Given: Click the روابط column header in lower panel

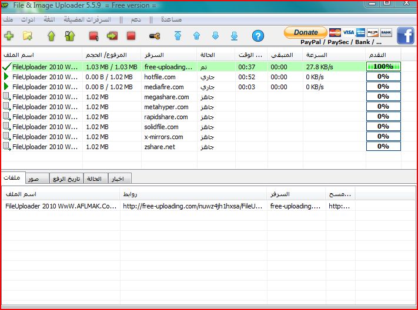Looking at the screenshot, I should click(x=193, y=194).
